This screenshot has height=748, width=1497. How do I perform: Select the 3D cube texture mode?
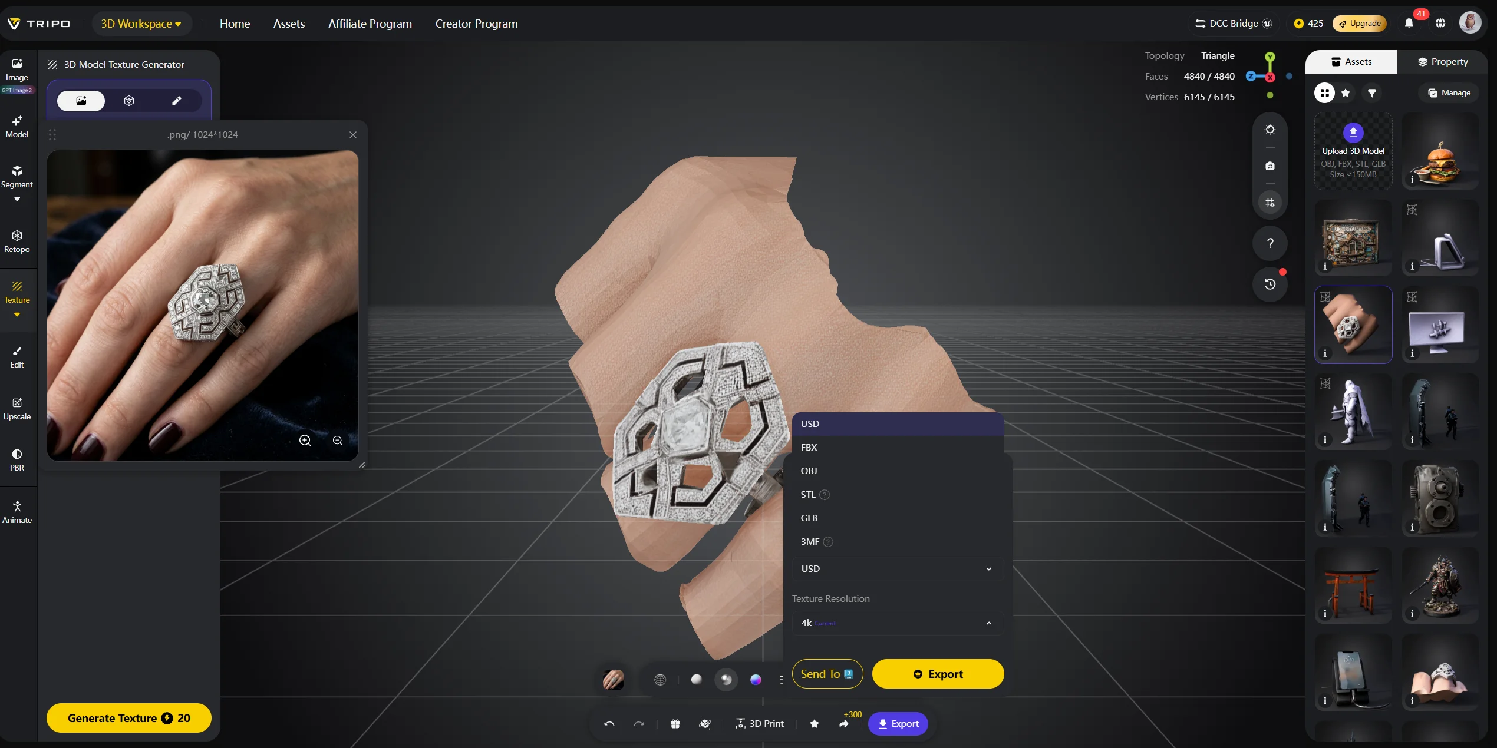pos(129,101)
